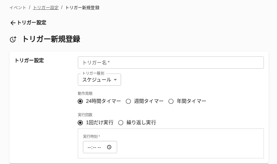277x164 pixels.
Task: Return via the トリガー設定 back link text
Action: 31,23
